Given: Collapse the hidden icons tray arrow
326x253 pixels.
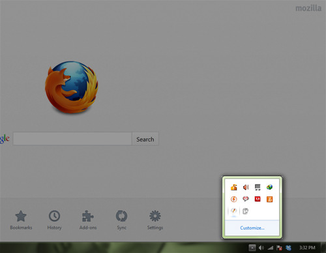Looking at the screenshot, I should pos(252,248).
